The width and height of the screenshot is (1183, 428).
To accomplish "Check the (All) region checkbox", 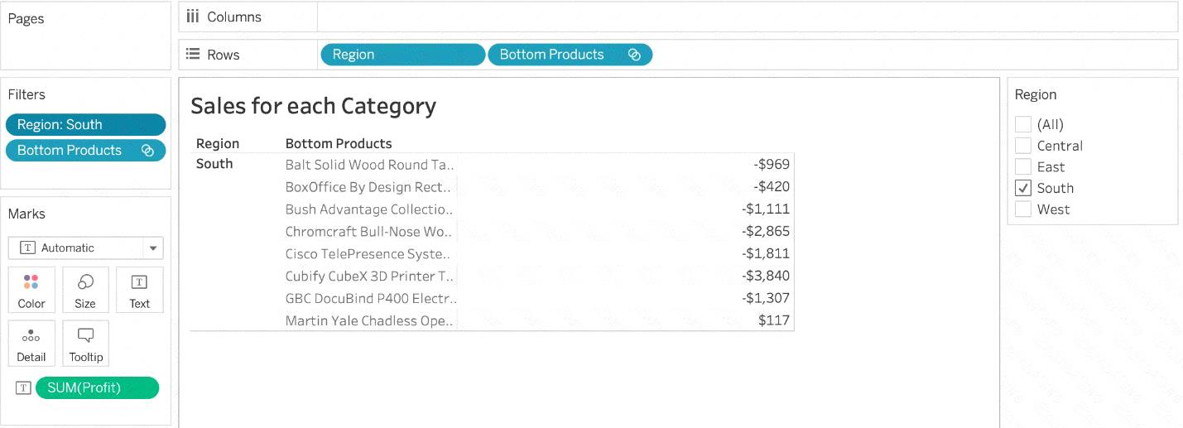I will point(1023,124).
